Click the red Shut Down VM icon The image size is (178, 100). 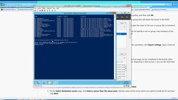coord(42,11)
